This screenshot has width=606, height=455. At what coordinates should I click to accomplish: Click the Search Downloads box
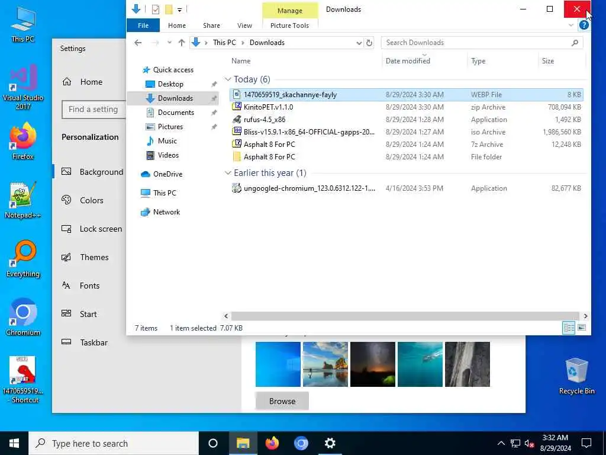[x=482, y=43]
